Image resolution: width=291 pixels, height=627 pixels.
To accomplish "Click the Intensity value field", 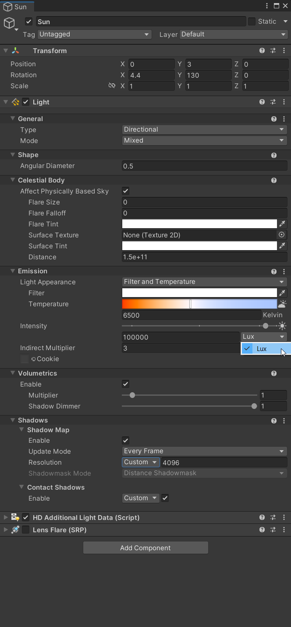I will 181,337.
